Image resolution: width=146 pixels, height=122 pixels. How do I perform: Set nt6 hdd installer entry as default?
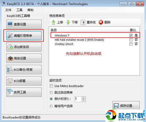(131, 40)
